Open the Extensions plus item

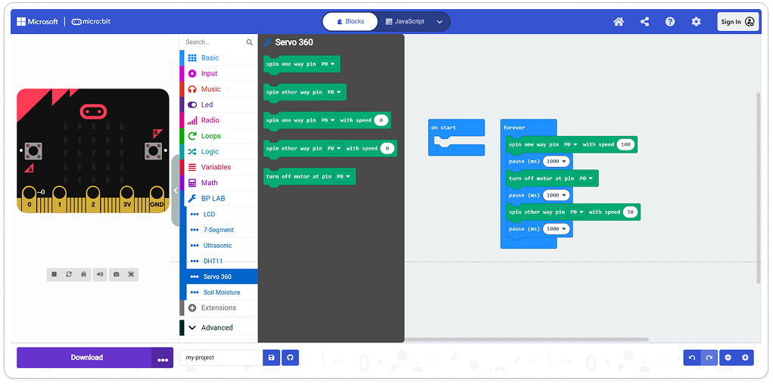coord(218,308)
